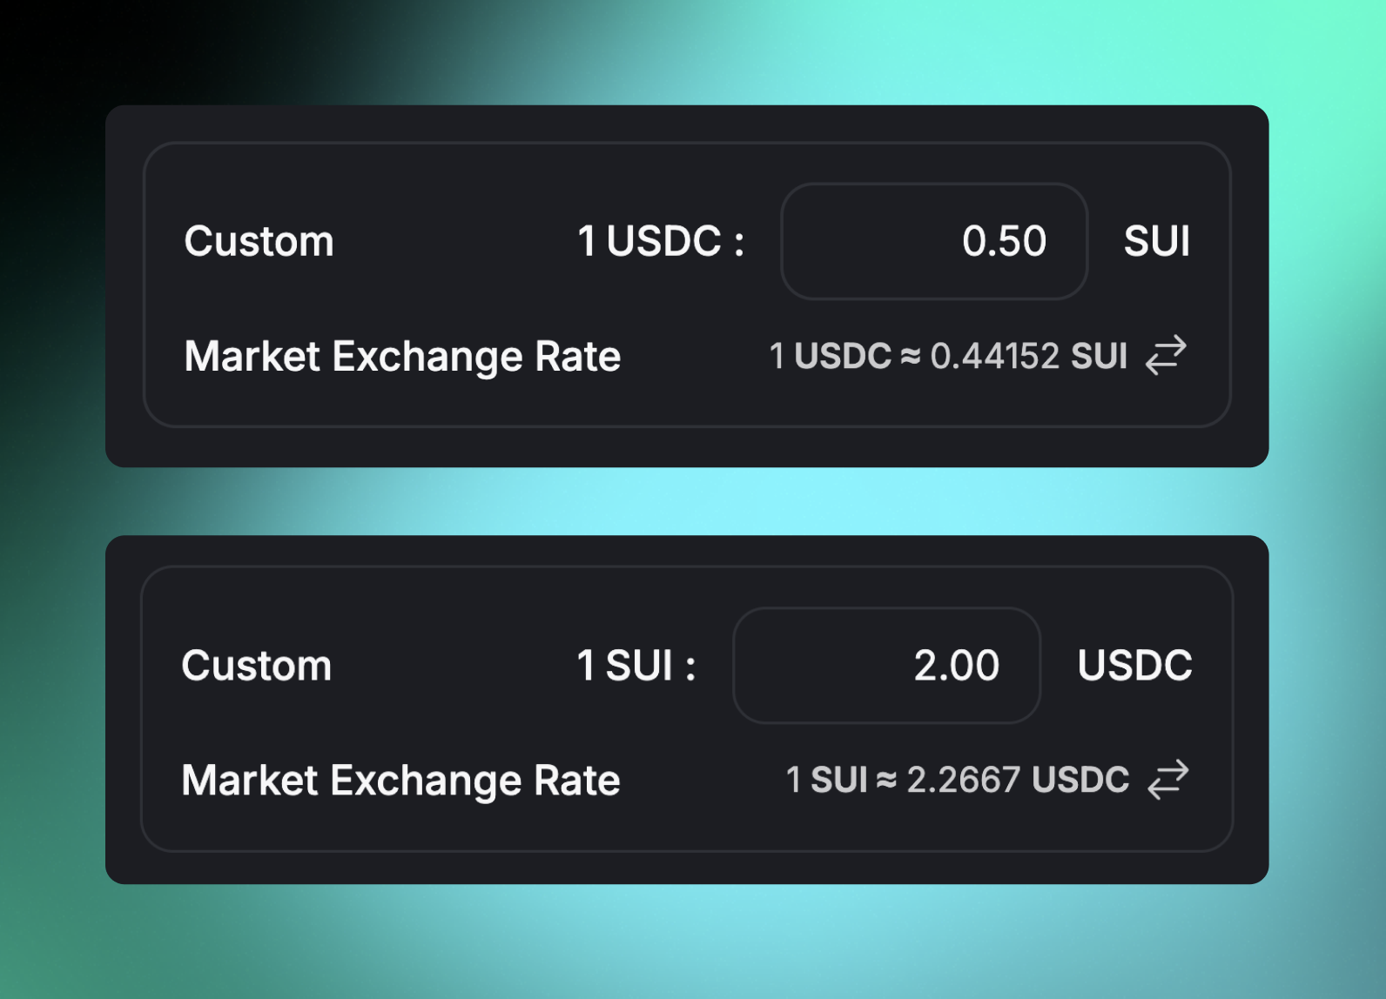Flip rate direction next to 2.2667 USDC
This screenshot has width=1386, height=999.
[x=1167, y=779]
